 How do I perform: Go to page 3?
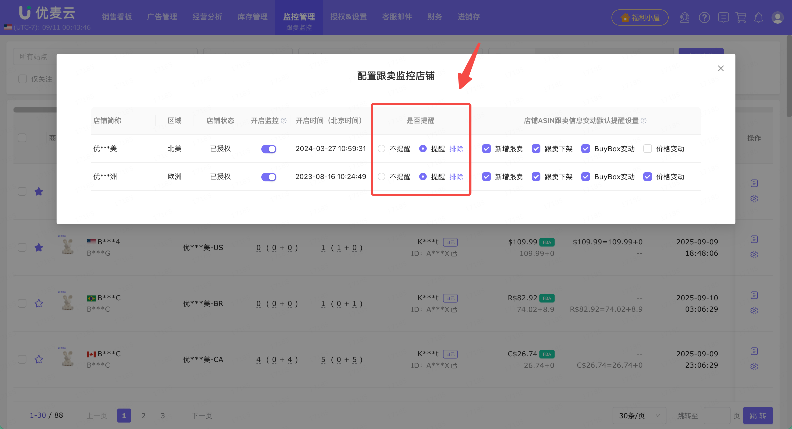[163, 416]
